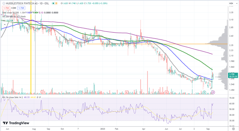Click the Huddlestock symbol logo circle
This screenshot has width=239, height=131.
coord(4,3)
